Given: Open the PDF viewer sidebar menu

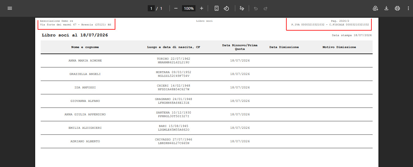Looking at the screenshot, I should 10,8.
